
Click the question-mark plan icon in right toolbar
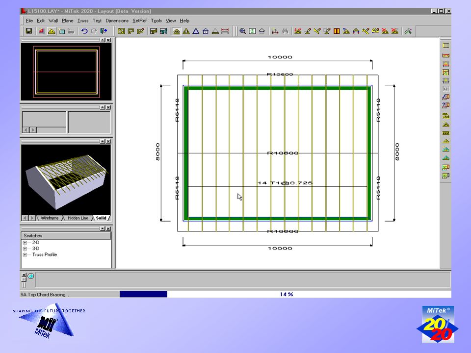coord(446,105)
